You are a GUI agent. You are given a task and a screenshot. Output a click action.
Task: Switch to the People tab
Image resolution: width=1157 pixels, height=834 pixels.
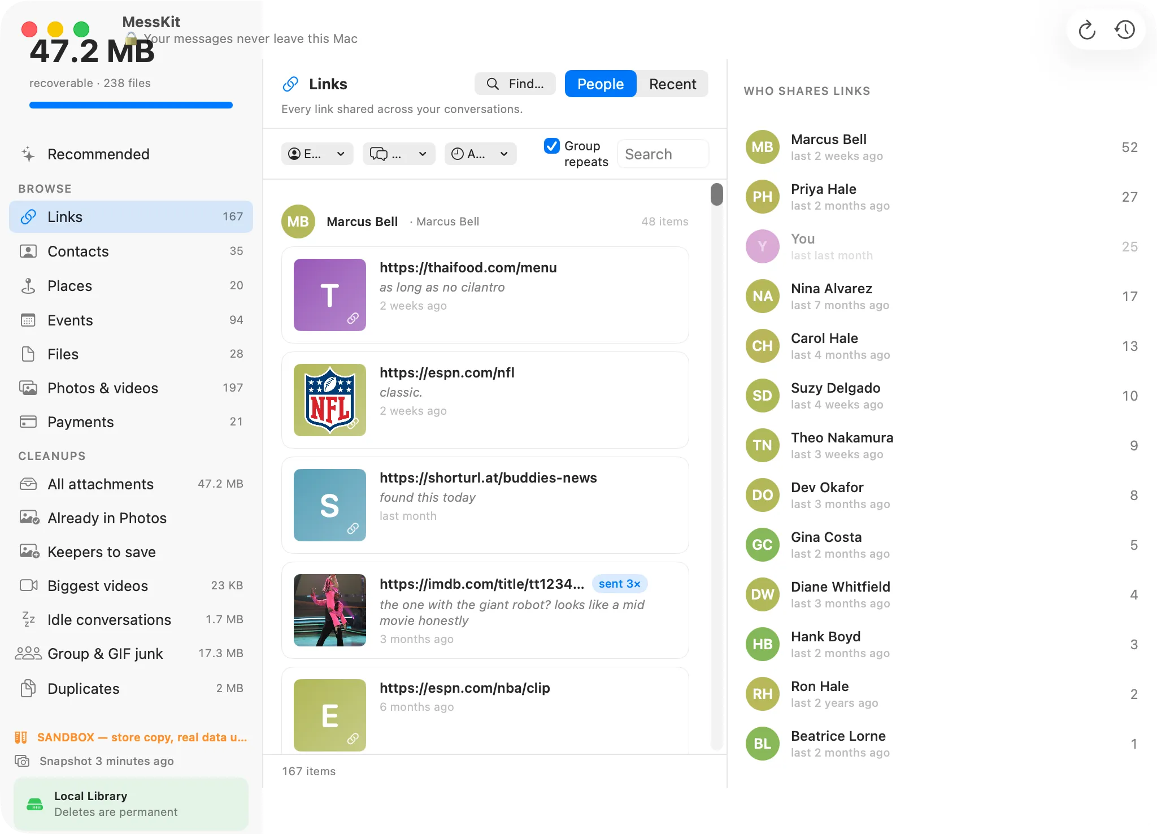601,84
